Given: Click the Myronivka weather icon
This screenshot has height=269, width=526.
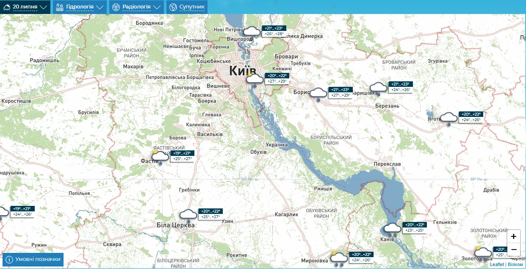Looking at the screenshot, I should (339, 258).
